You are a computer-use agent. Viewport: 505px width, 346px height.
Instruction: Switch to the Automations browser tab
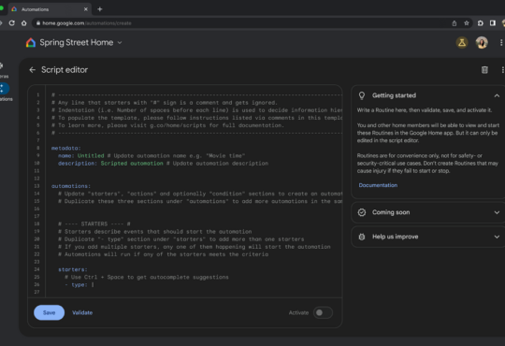(49, 9)
